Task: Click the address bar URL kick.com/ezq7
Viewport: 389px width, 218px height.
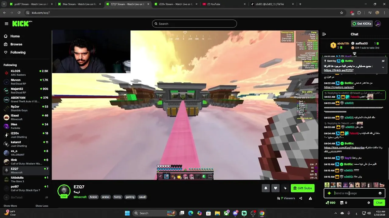Action: [x=41, y=13]
